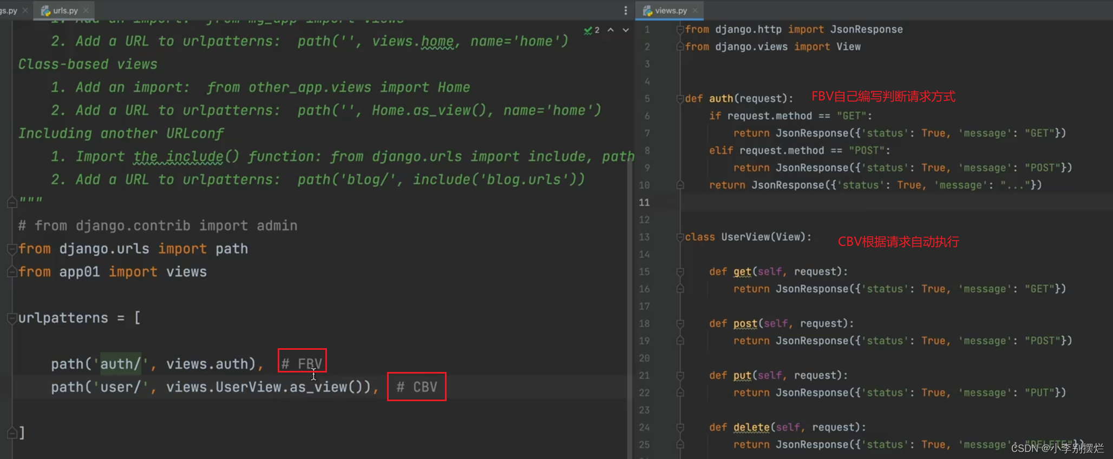
Task: Click 'urlpatterns' variable name
Action: 63,318
